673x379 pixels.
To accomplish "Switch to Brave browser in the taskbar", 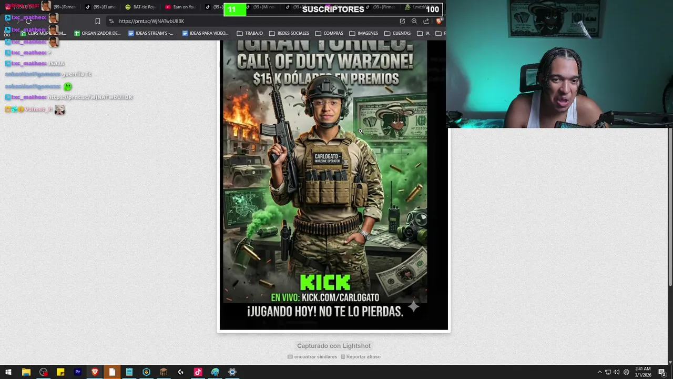I will pos(95,372).
